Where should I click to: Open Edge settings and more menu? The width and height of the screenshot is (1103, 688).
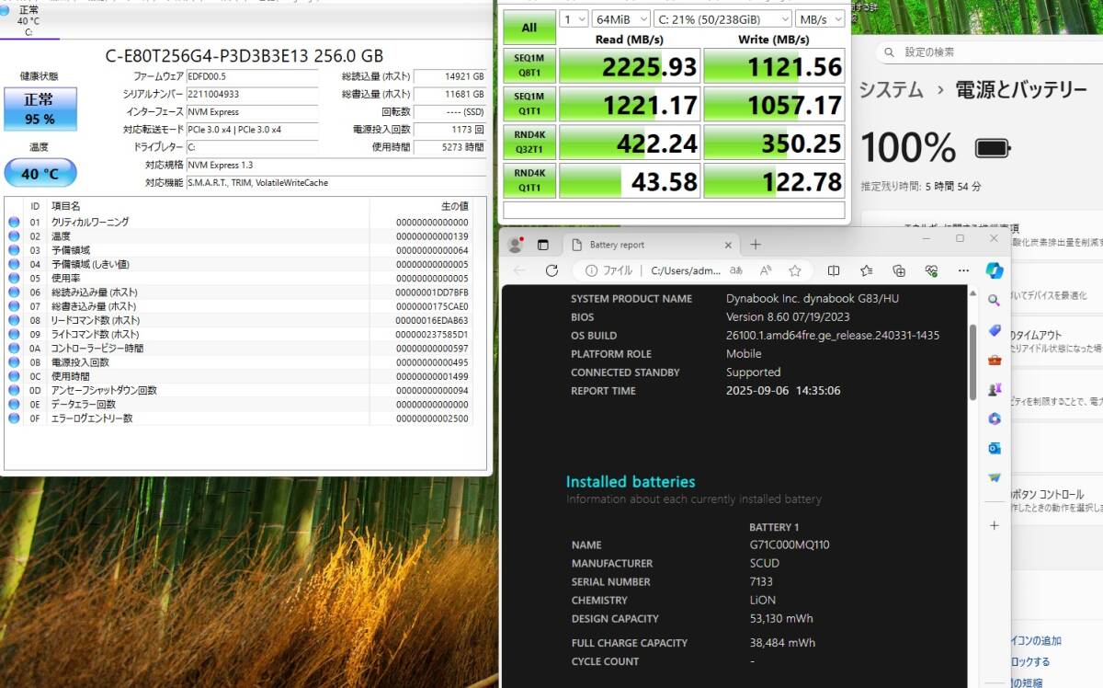click(x=962, y=270)
